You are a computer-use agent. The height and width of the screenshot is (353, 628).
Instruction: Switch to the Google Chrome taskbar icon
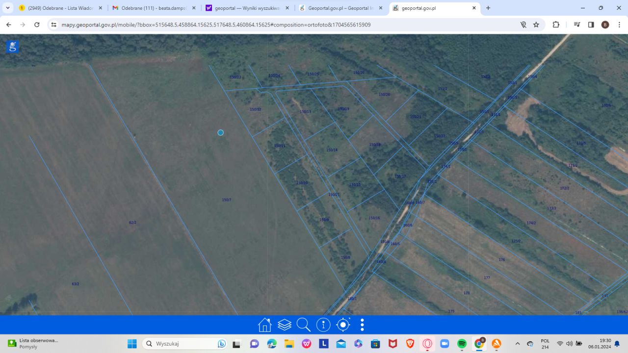point(479,344)
